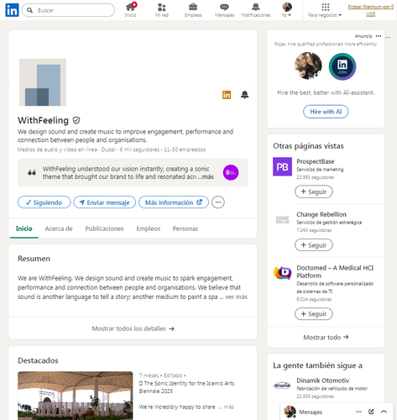Screen dimensions: 397x420
Task: Click the purple testimonial author avatar
Action: click(231, 172)
